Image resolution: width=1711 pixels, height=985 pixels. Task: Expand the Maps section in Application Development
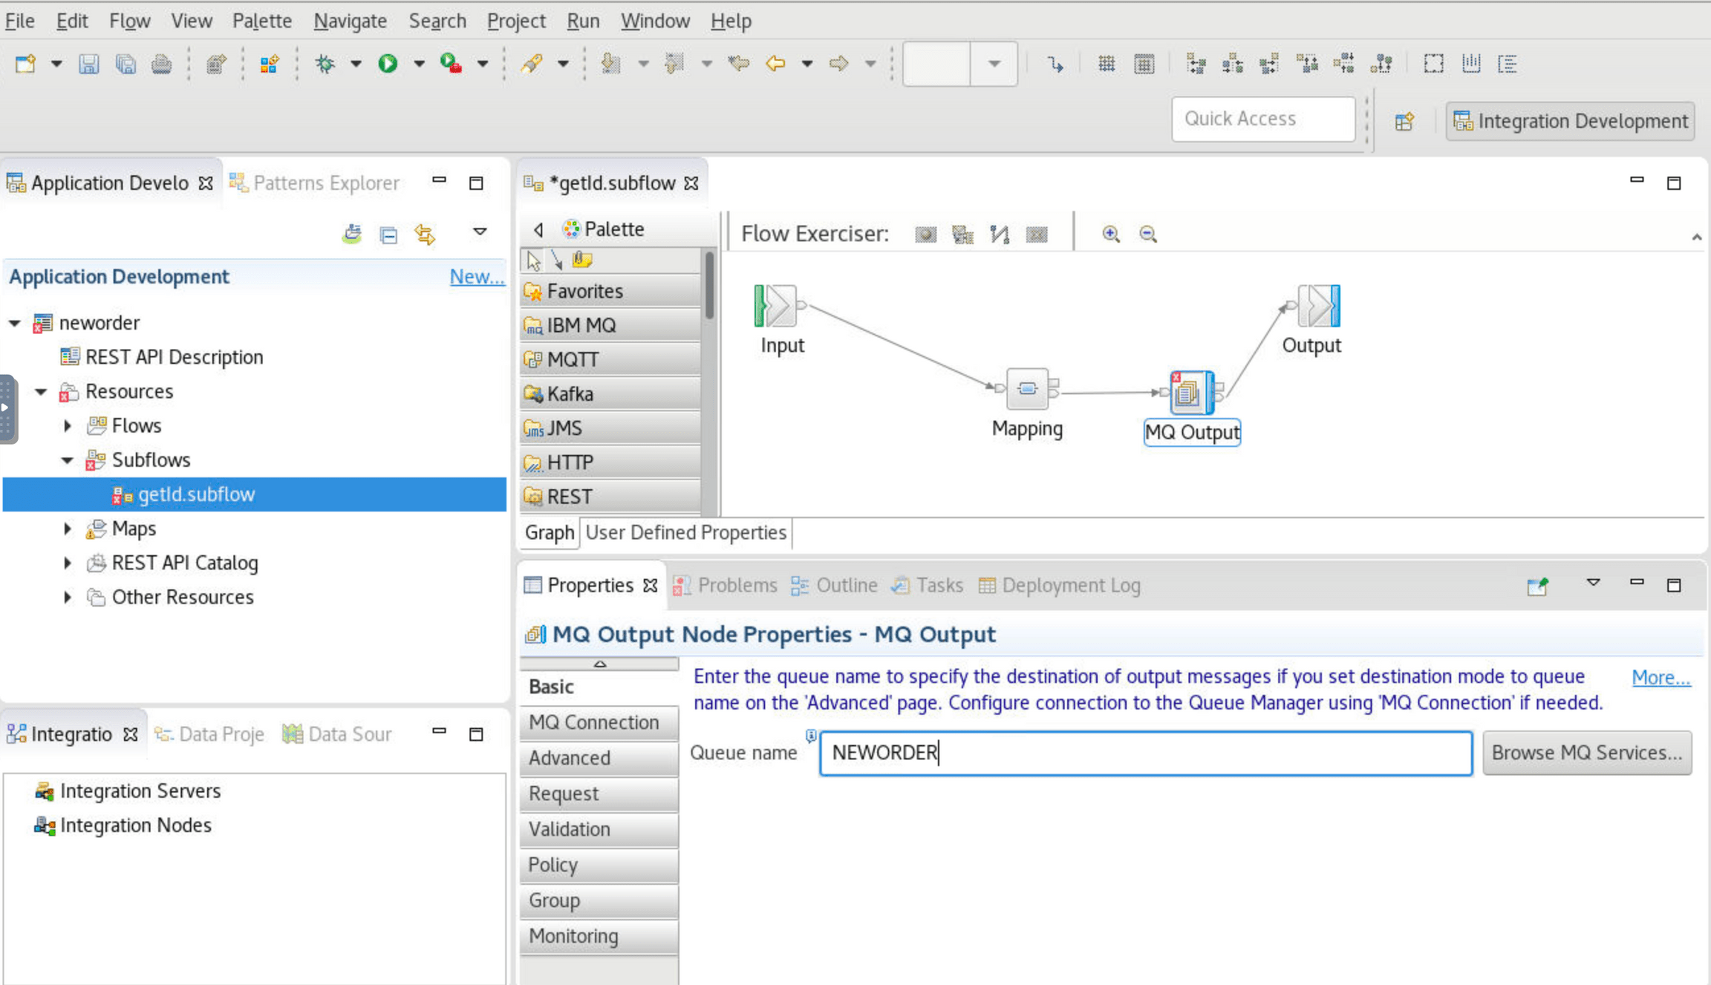67,529
